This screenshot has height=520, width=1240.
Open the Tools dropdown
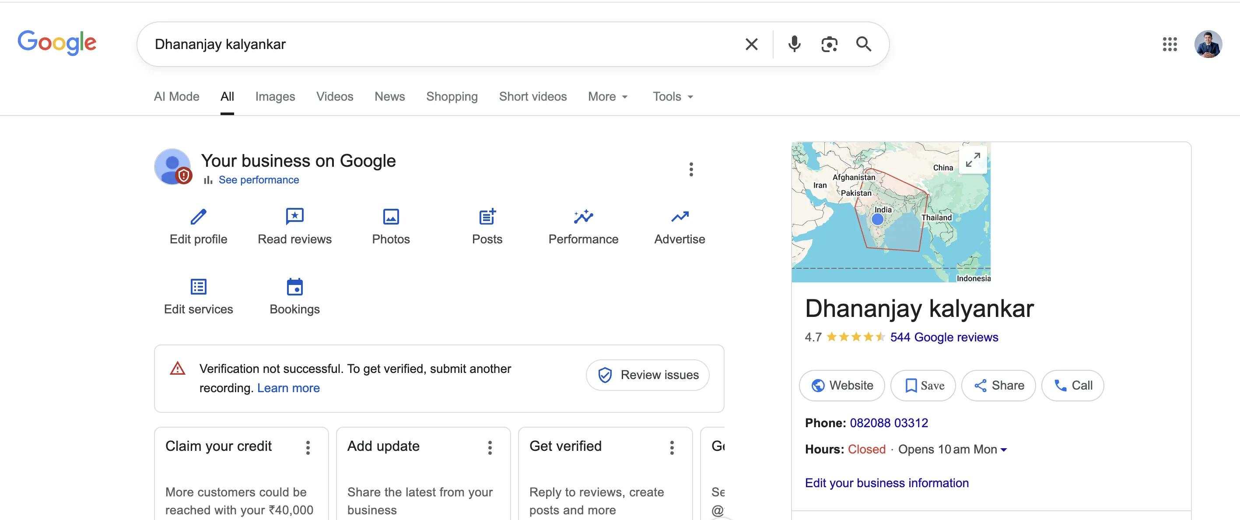click(x=673, y=97)
